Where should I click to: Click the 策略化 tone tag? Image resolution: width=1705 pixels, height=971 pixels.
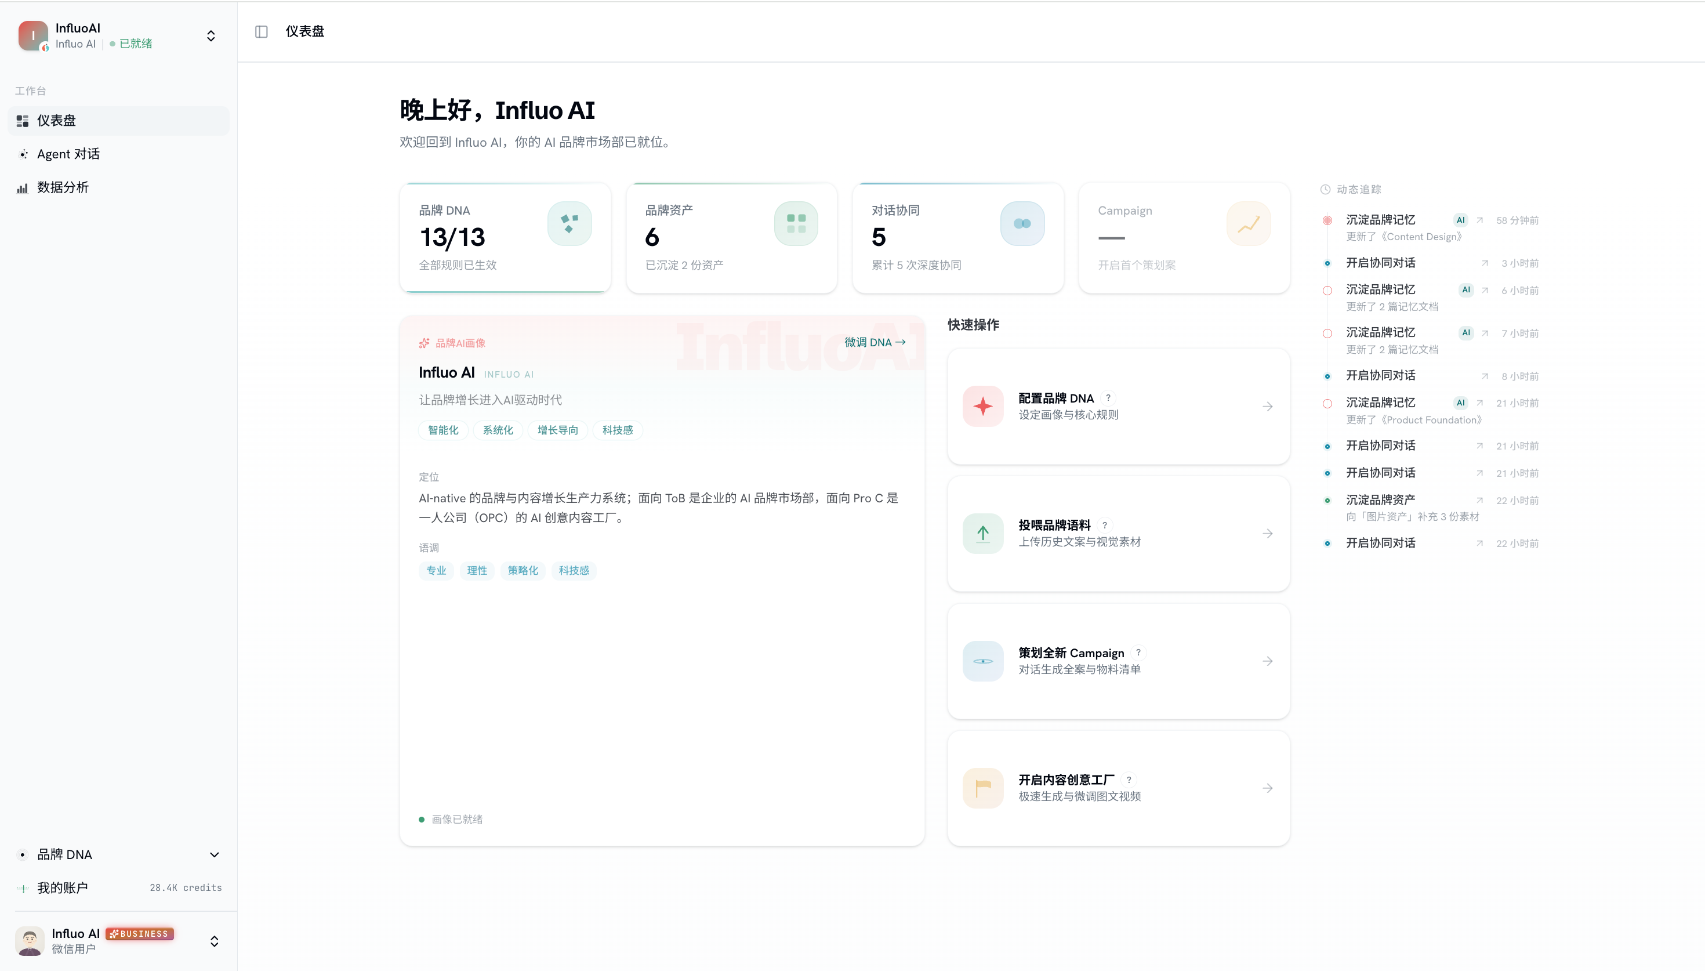(x=523, y=570)
